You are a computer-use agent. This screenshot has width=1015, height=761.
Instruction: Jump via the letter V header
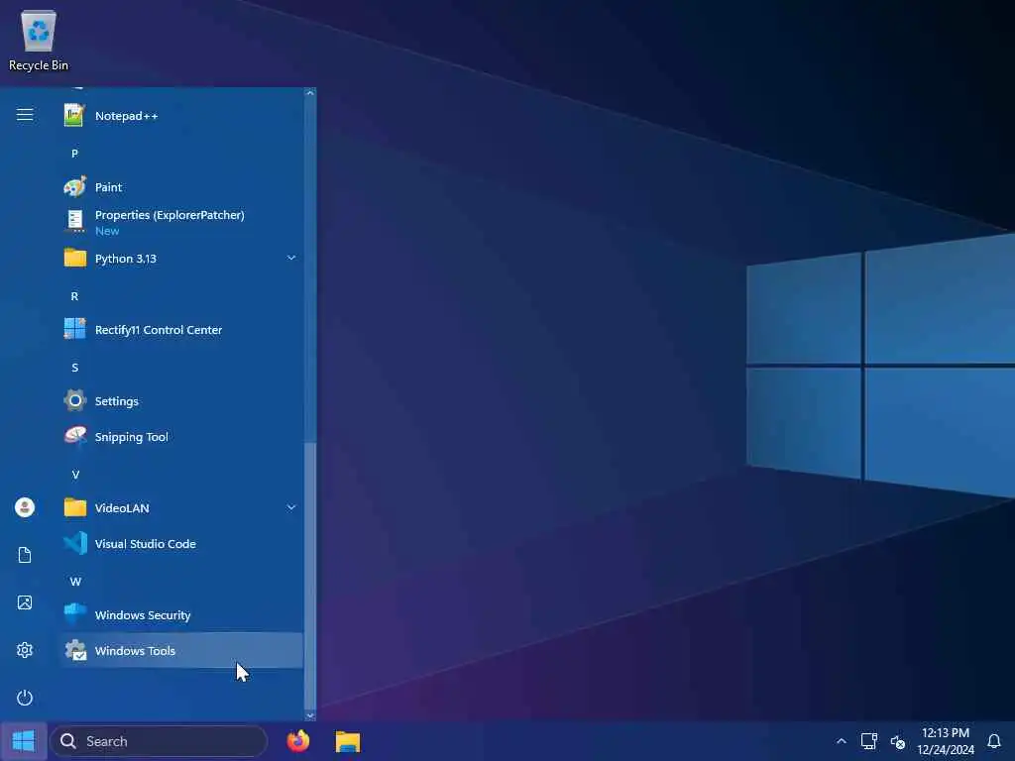click(x=75, y=475)
